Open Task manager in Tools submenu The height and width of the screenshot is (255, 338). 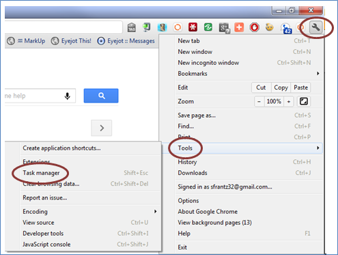90,173
